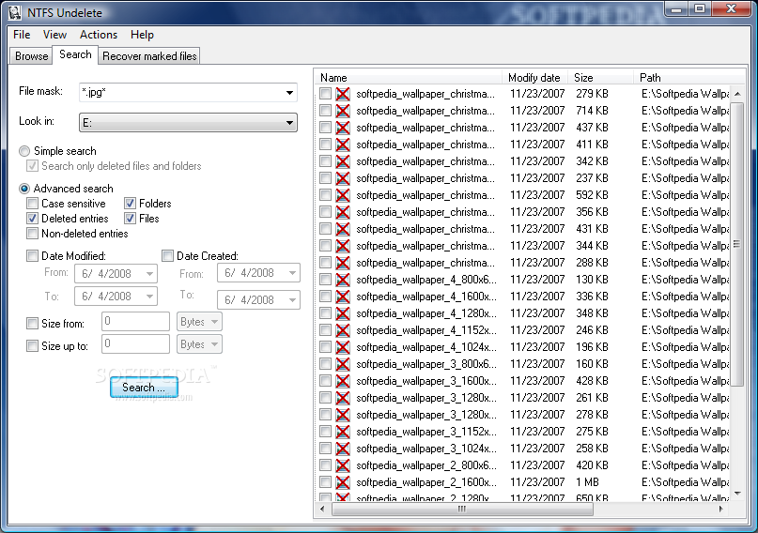Viewport: 758px width, 533px height.
Task: Click the horizontal scrollbar thumb in results
Action: pyautogui.click(x=462, y=509)
